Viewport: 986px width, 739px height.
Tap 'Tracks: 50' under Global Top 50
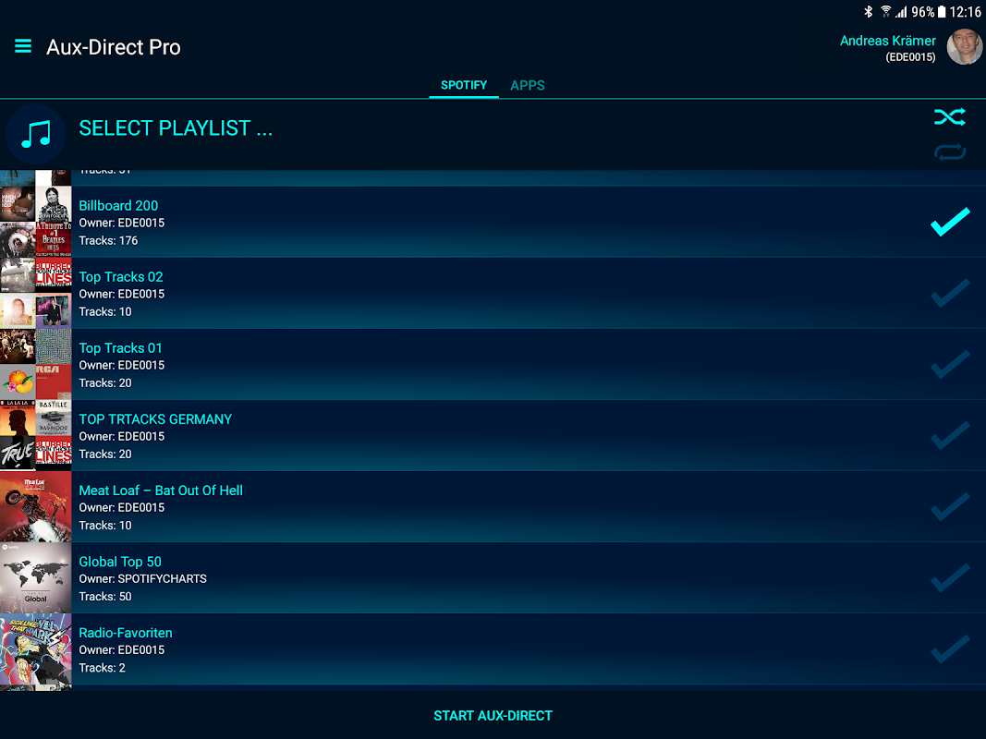[105, 597]
